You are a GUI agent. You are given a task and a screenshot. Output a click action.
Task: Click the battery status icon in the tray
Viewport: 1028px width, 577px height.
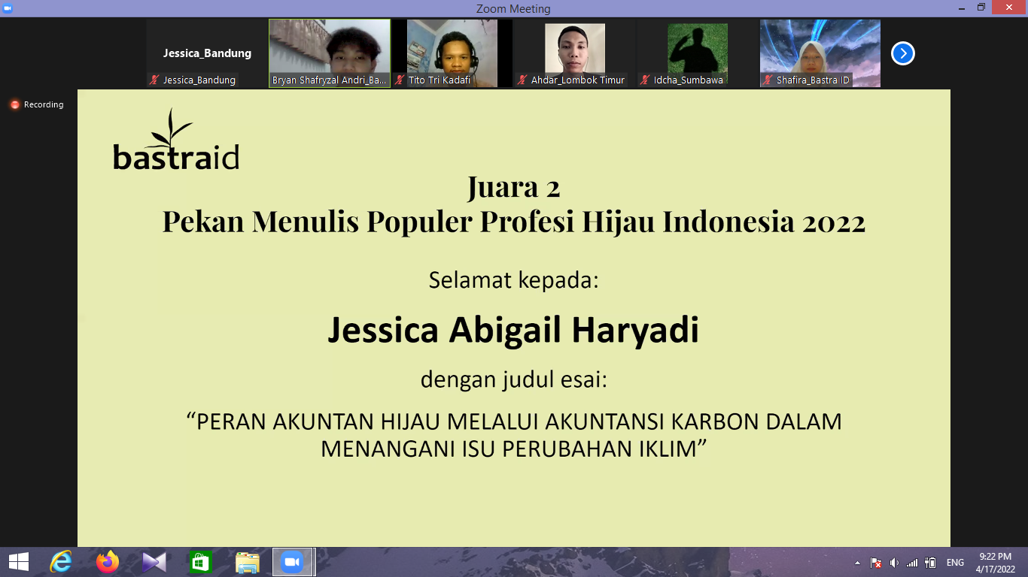click(x=931, y=562)
